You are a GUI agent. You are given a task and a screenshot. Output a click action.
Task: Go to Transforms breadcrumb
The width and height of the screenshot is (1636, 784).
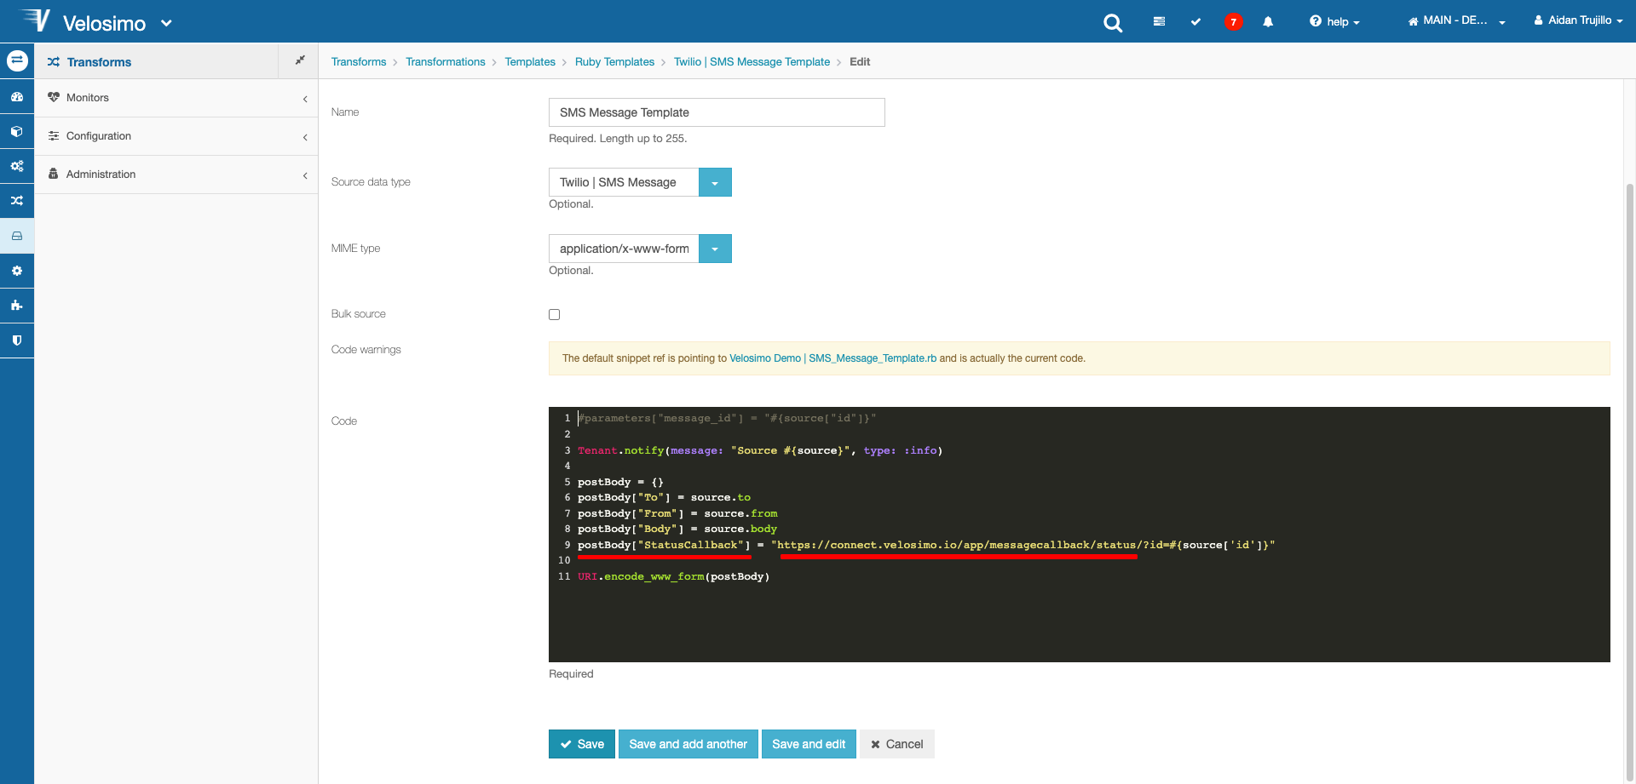pyautogui.click(x=359, y=62)
